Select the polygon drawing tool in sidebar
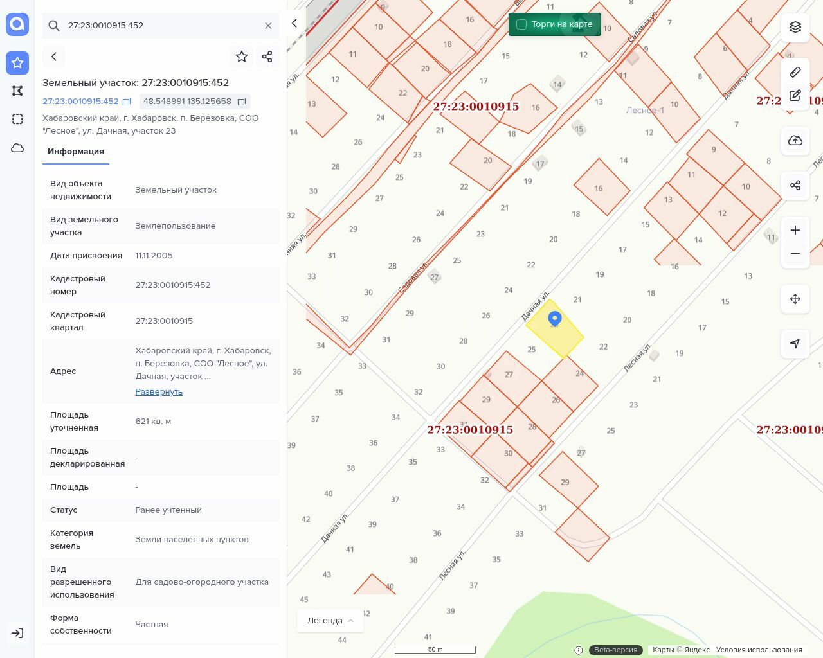 pyautogui.click(x=17, y=91)
